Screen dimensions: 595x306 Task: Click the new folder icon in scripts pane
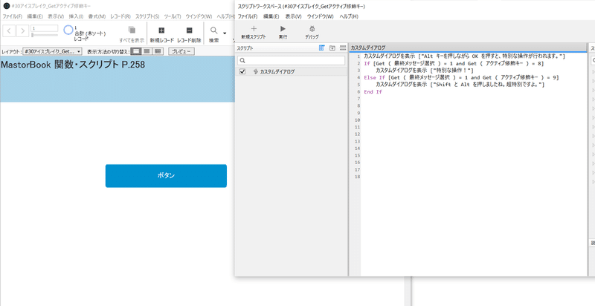[x=332, y=48]
